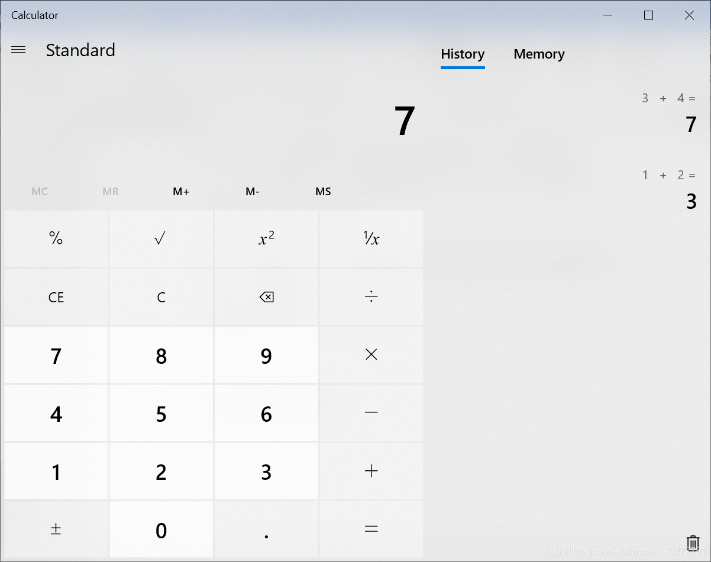Click the MC memory clear button
This screenshot has height=562, width=711.
40,192
